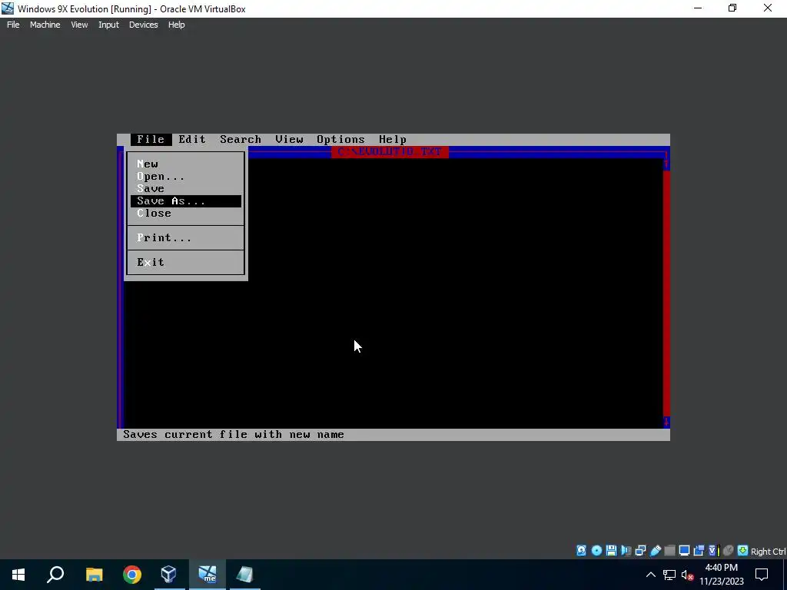Click the shared folders icon in VirtualBox status bar
This screenshot has width=787, height=590.
click(669, 550)
